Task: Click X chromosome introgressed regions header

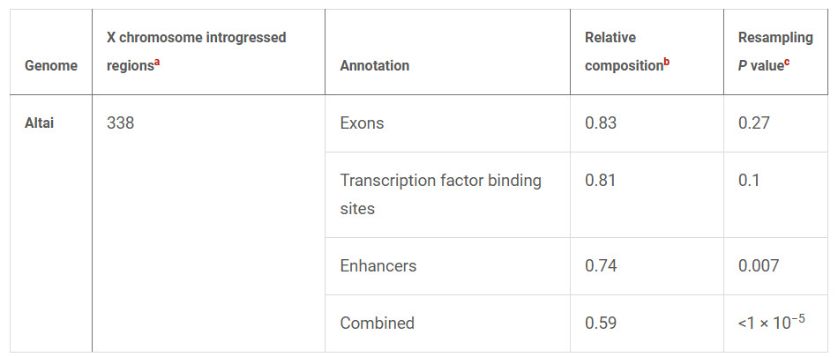Action: (196, 52)
